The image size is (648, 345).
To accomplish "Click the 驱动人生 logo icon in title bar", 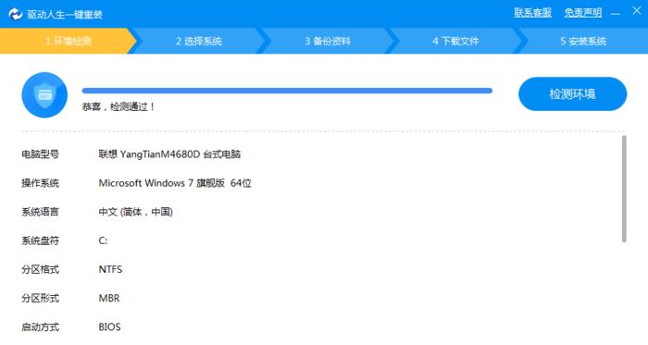I will click(16, 14).
